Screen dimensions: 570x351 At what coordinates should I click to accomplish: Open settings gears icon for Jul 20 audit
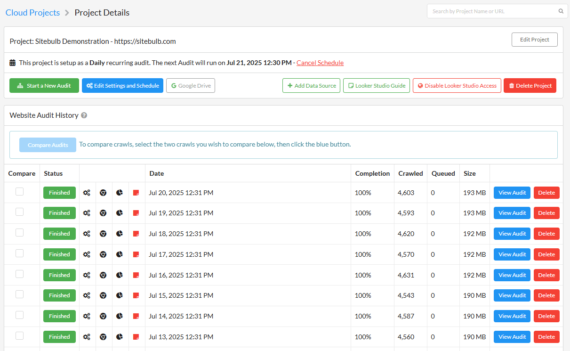click(87, 193)
